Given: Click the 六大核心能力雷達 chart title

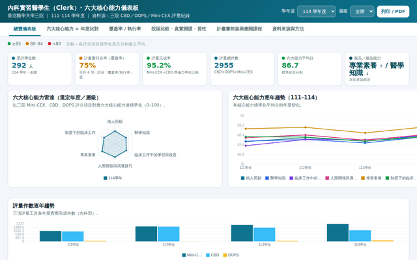Looking at the screenshot, I should (57, 97).
